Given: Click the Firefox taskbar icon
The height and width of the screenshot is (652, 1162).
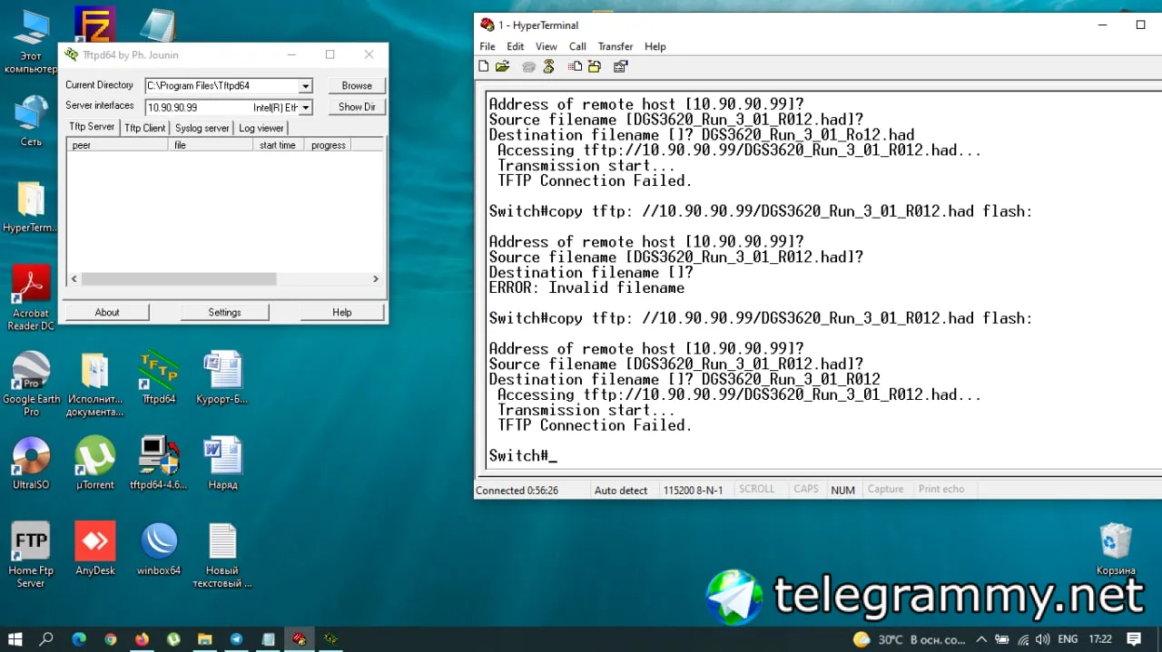Looking at the screenshot, I should coord(142,639).
